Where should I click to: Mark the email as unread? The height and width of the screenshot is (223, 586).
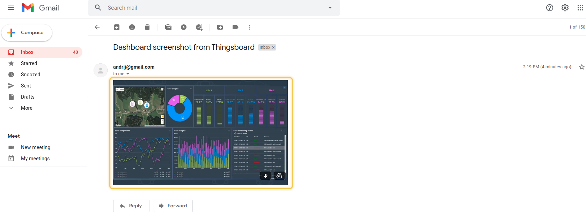coord(168,27)
